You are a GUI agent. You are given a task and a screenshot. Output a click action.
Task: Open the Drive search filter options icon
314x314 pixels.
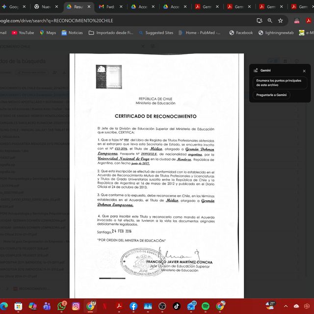[x=153, y=46]
